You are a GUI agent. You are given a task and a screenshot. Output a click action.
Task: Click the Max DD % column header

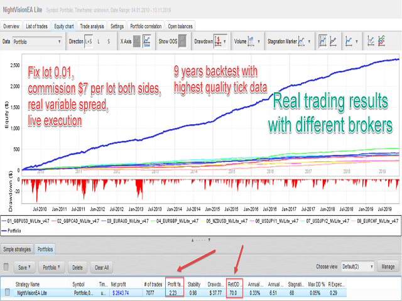click(317, 284)
